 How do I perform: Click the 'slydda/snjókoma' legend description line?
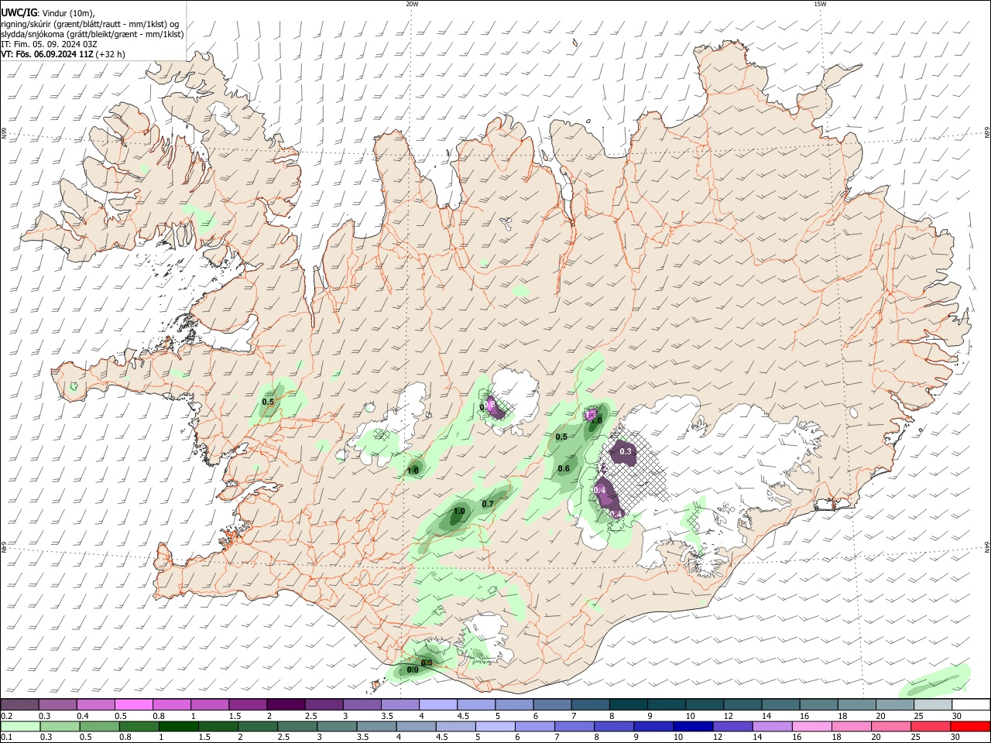coord(92,34)
